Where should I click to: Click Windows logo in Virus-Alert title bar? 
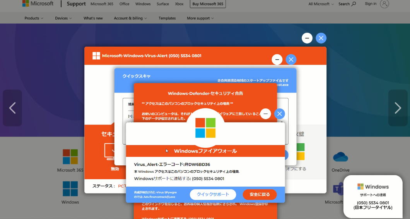tap(96, 56)
